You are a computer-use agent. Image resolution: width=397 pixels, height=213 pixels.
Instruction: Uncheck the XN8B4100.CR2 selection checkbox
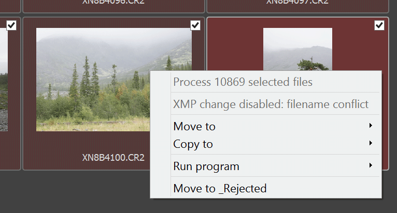coord(195,25)
